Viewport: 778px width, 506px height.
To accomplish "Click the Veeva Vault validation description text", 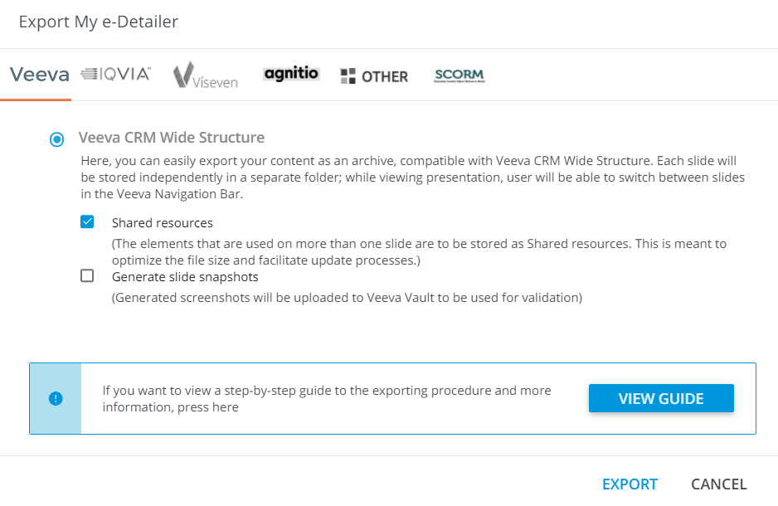I will (347, 298).
